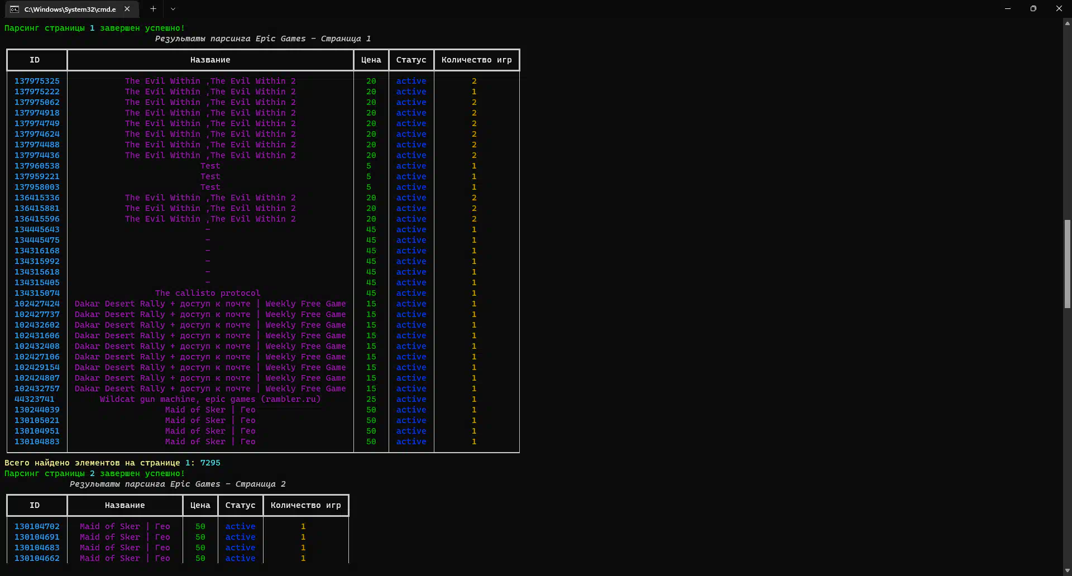
Task: Click ID 130244039 cell
Action: tap(37, 410)
